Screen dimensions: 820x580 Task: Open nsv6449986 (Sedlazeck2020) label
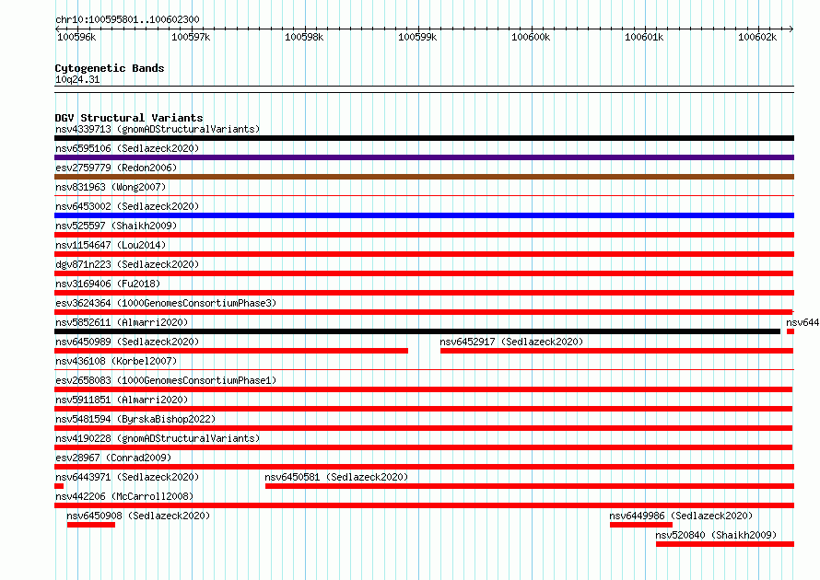(x=681, y=516)
